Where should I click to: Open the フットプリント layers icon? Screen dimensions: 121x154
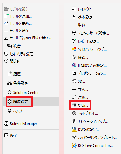74,113
